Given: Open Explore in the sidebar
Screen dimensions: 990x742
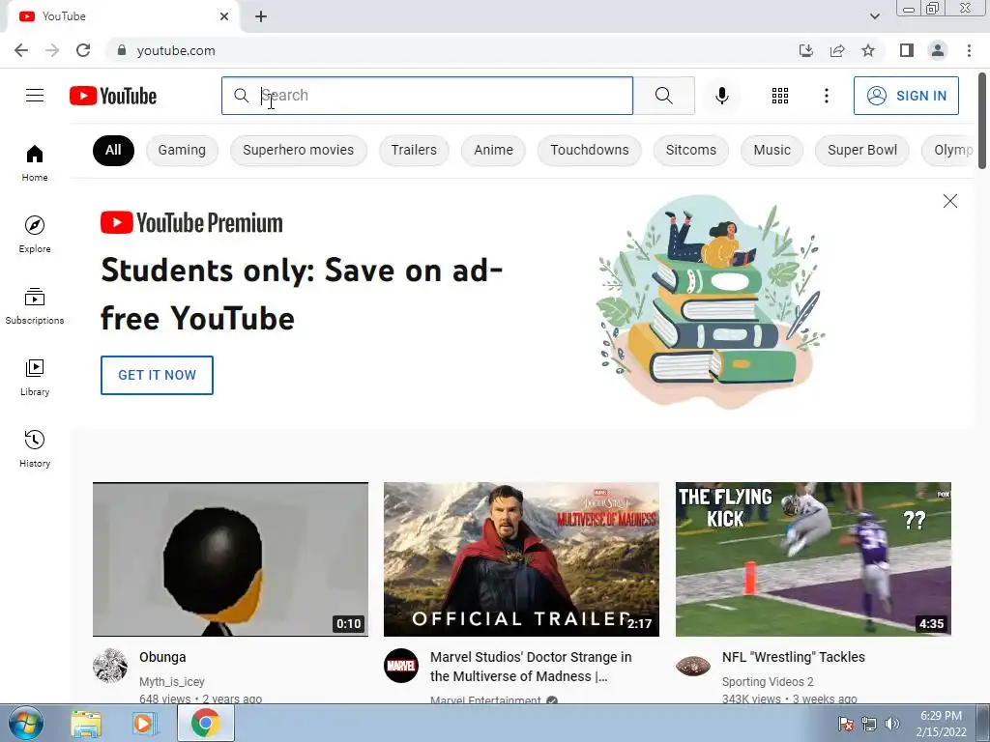Looking at the screenshot, I should pyautogui.click(x=35, y=234).
